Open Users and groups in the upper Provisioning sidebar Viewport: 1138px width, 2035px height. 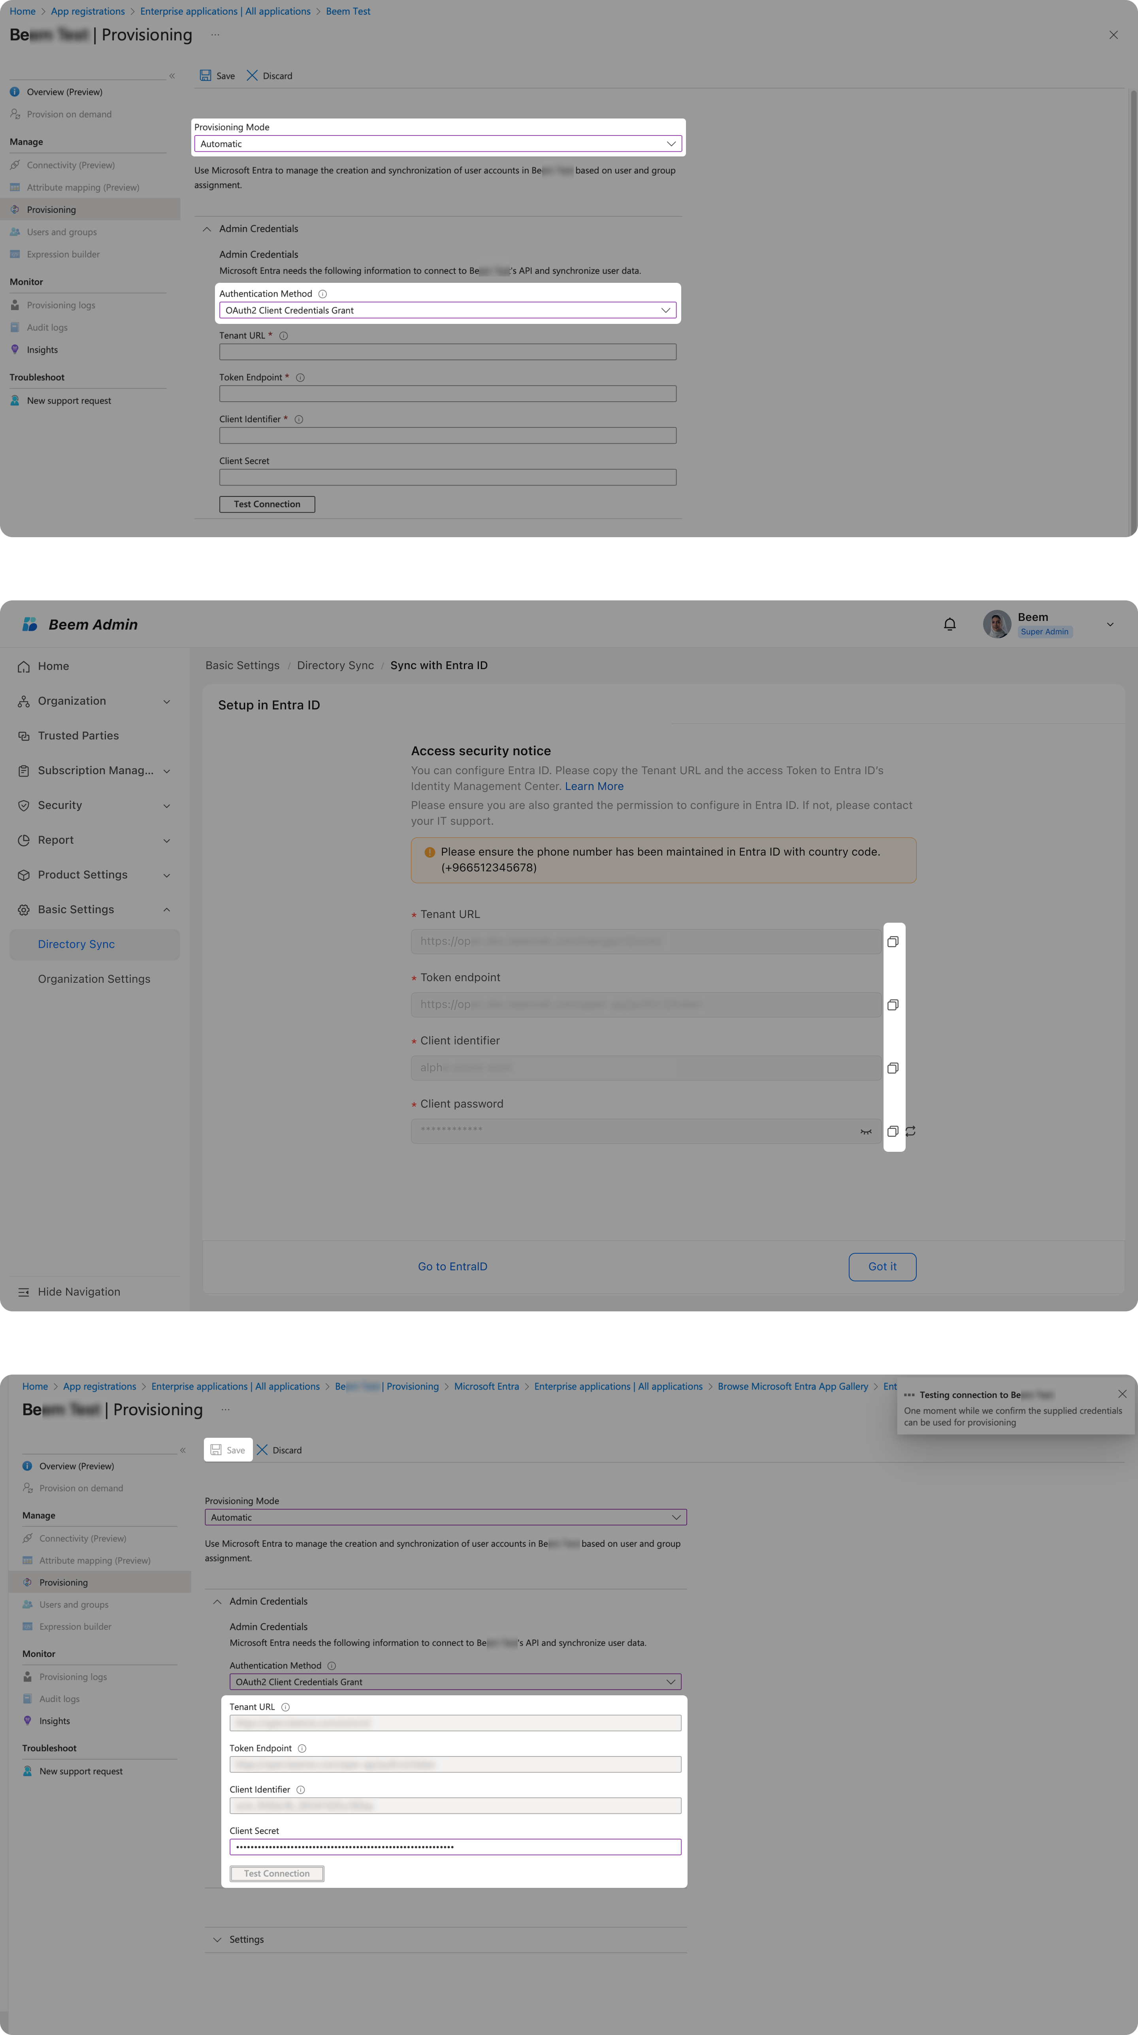point(62,232)
